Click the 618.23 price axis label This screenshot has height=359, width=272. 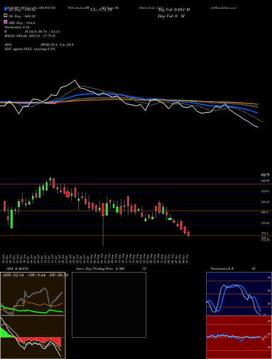coord(265,202)
